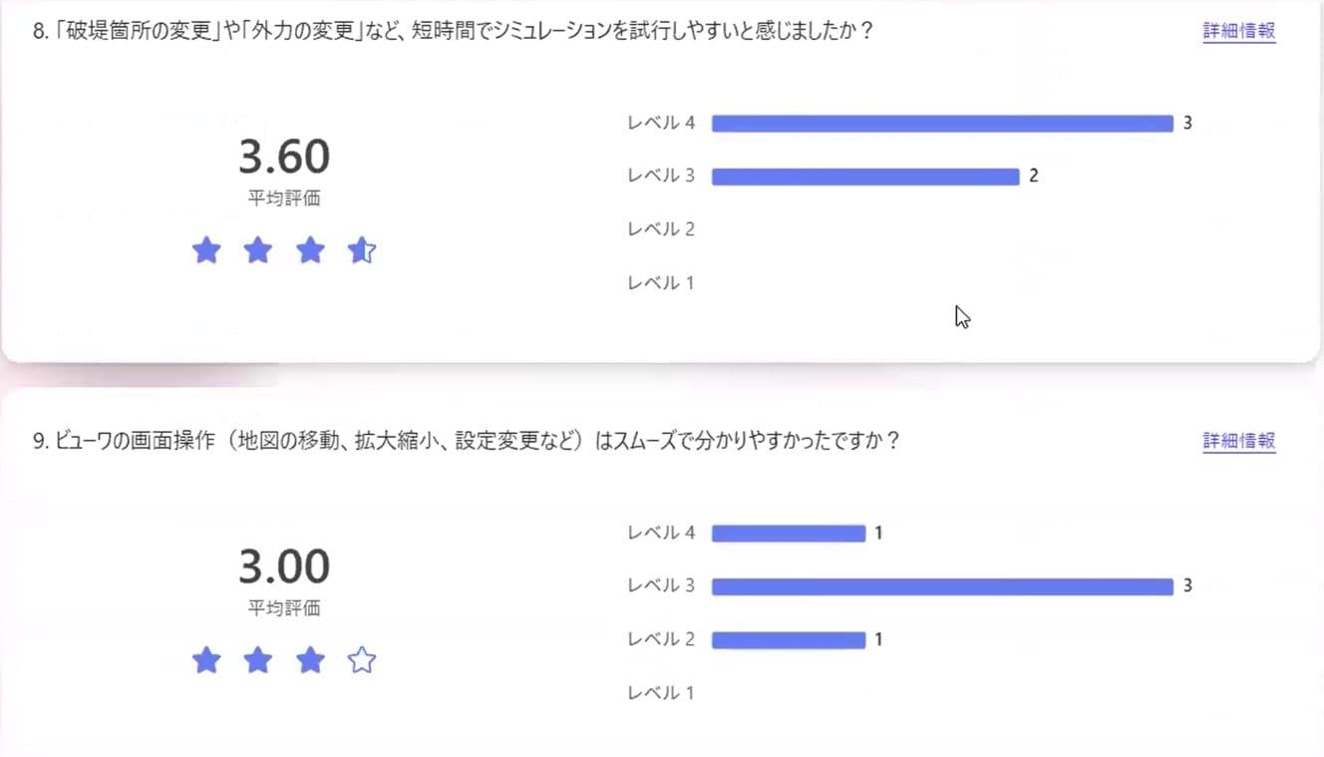Click the first star under the 3.00 rating
This screenshot has height=757, width=1324.
(x=206, y=660)
